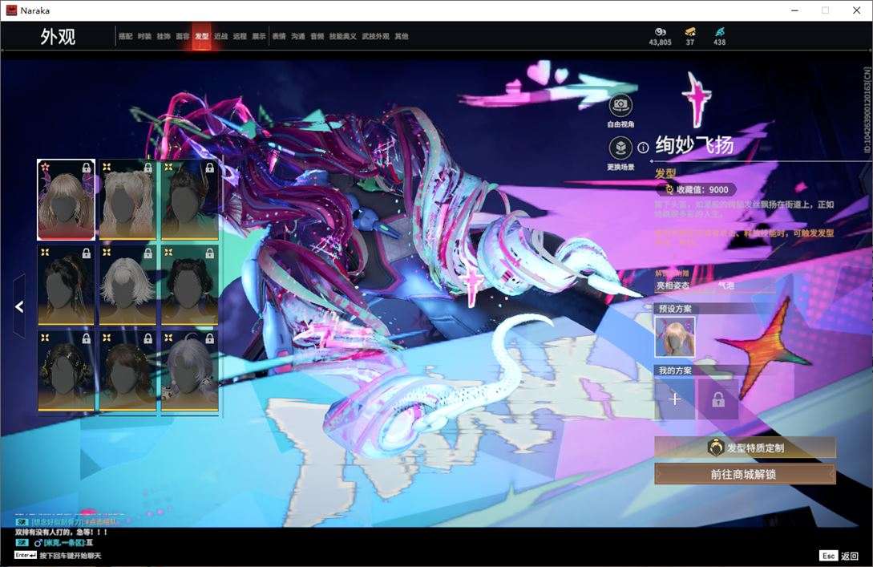Viewport: 873px width, 567px height.
Task: Choose the 预设方案 preset hairstyle thumbnail
Action: [675, 337]
